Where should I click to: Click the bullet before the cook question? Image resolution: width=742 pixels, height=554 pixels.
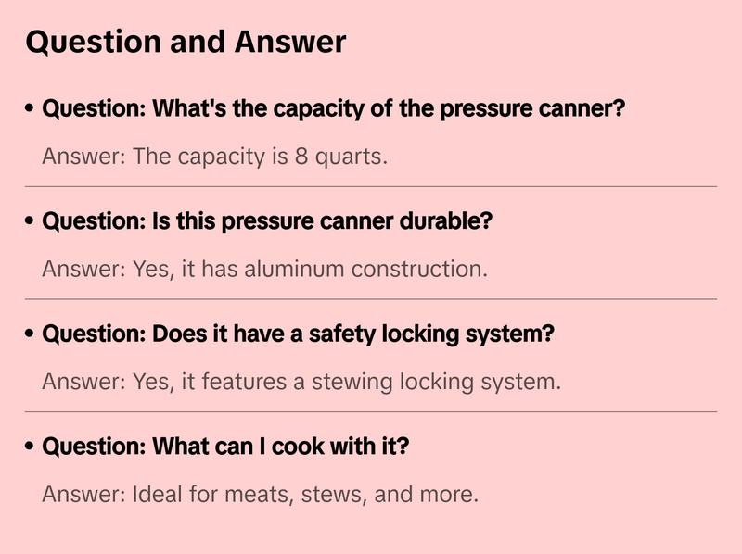click(x=30, y=447)
